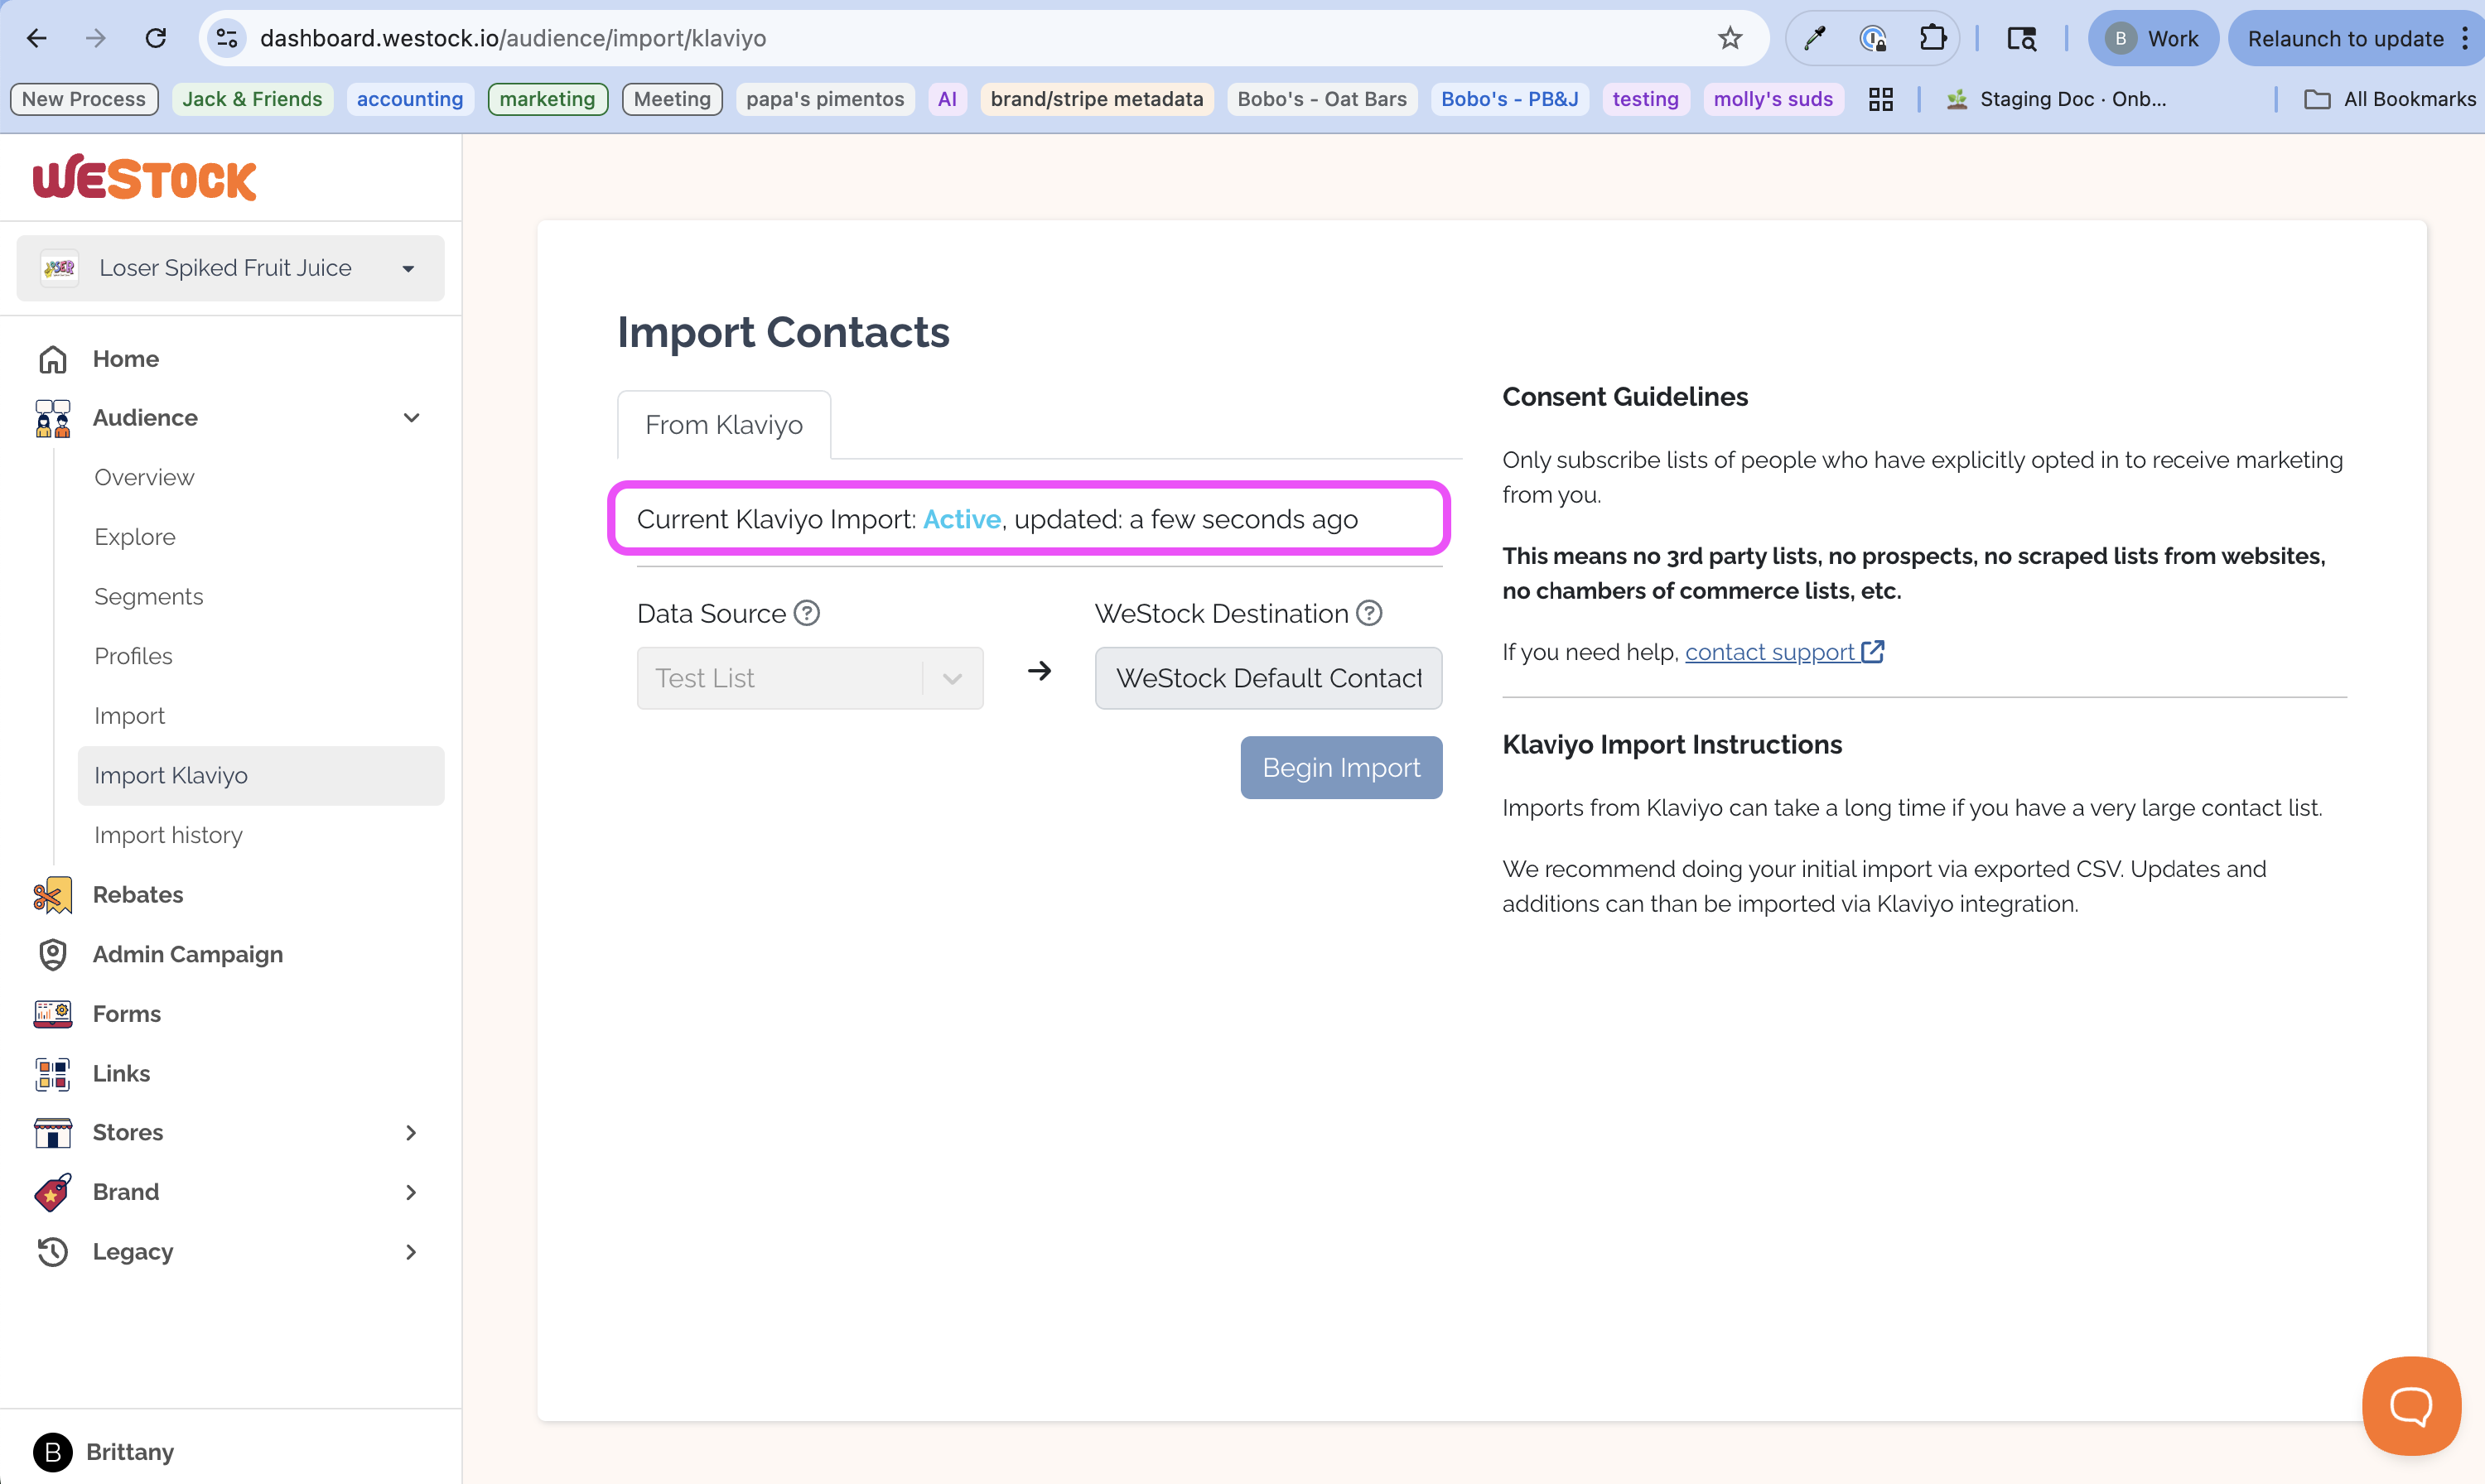Open Meeting bookmark group

click(672, 99)
